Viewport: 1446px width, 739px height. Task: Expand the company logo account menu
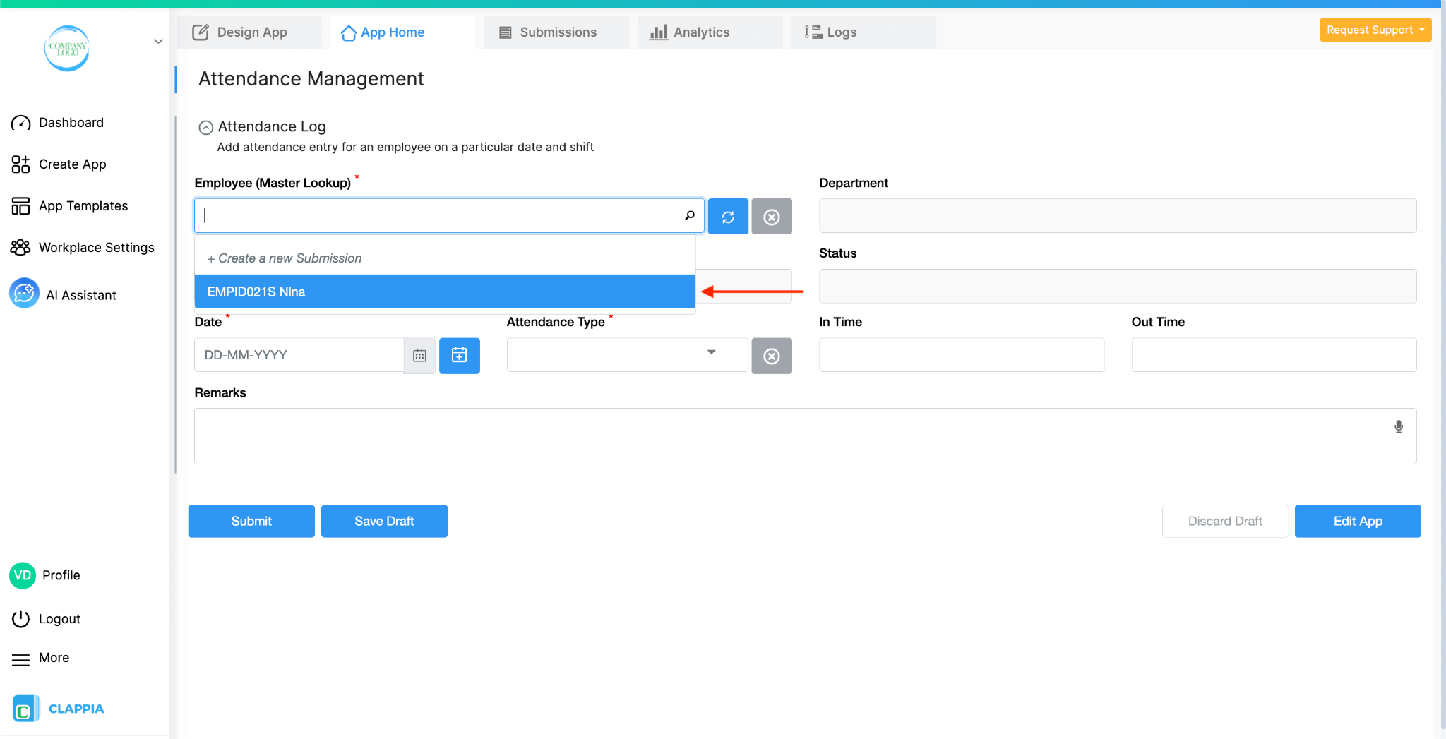pos(158,41)
